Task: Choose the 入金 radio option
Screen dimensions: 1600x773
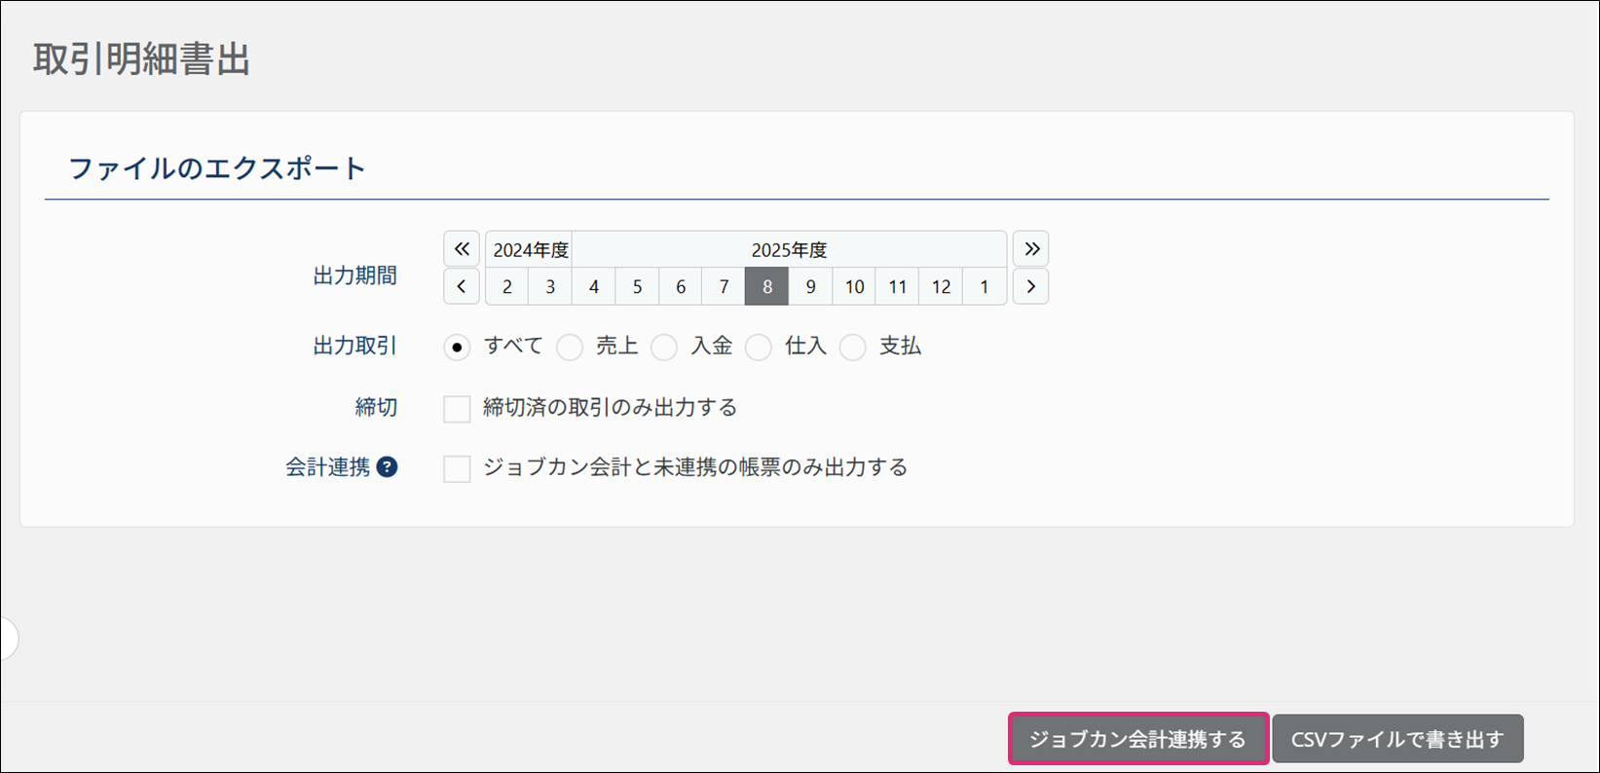Action: click(x=664, y=348)
